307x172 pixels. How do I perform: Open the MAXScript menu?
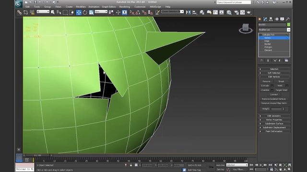coord(155,7)
